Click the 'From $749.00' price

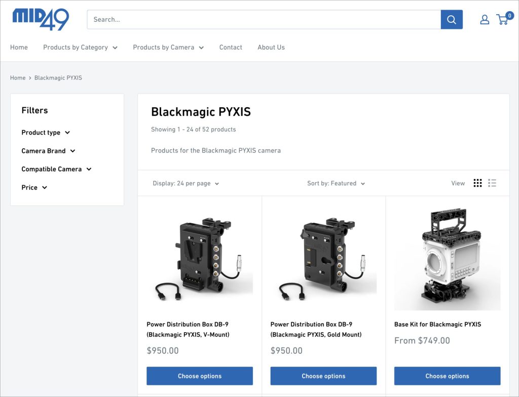422,340
